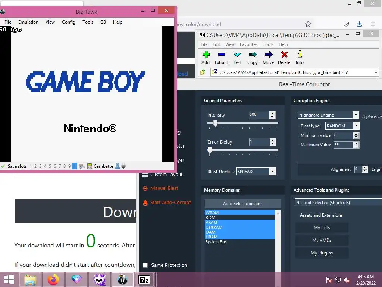Open File Explorer from the taskbar
This screenshot has width=382, height=287.
(30, 280)
